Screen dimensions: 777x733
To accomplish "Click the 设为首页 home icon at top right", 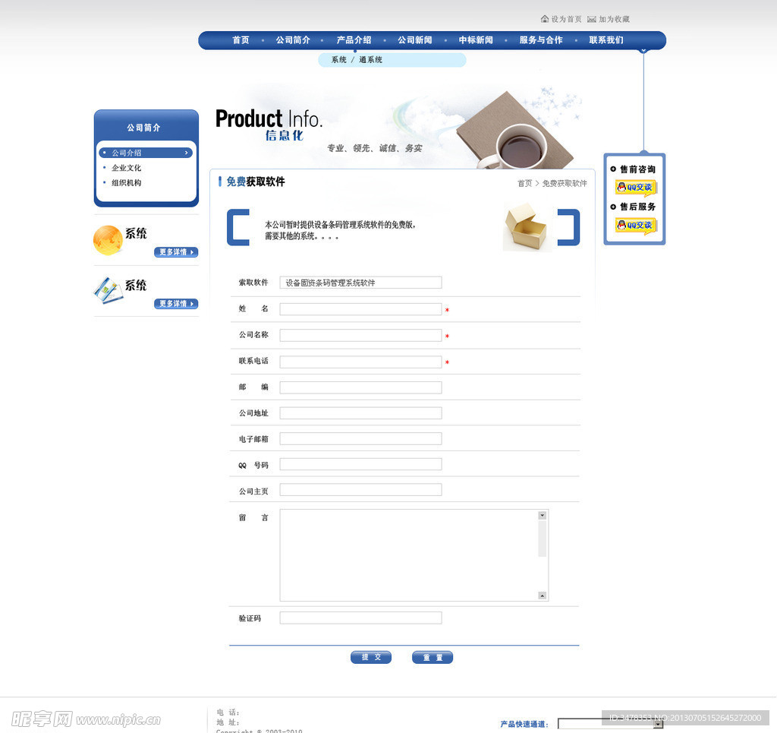I will (545, 18).
